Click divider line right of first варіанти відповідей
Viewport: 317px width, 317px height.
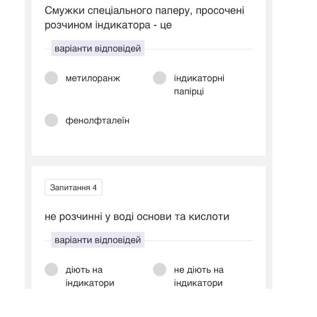point(198,49)
